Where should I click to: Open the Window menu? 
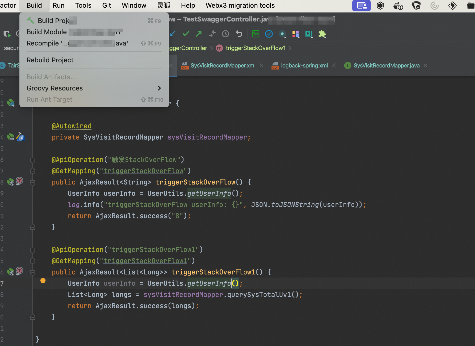click(x=134, y=5)
